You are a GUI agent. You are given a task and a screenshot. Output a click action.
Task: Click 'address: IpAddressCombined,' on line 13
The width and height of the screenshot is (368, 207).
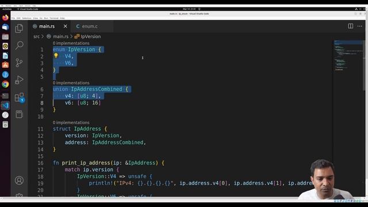[105, 142]
